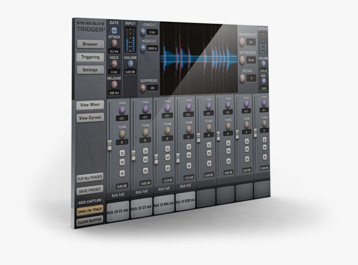Click Drag On Track MIDI button
Screen dimensions: 358x265
click(x=90, y=211)
